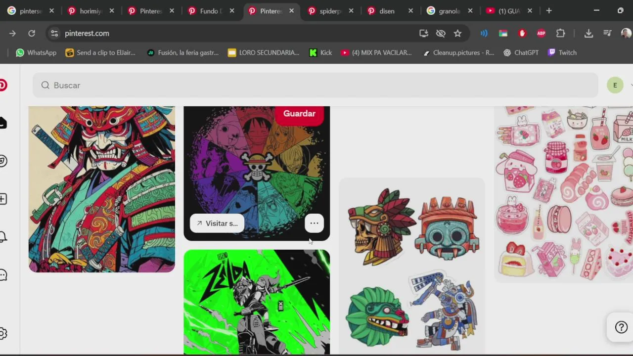Click the browser profile picture
This screenshot has height=356, width=633.
626,33
